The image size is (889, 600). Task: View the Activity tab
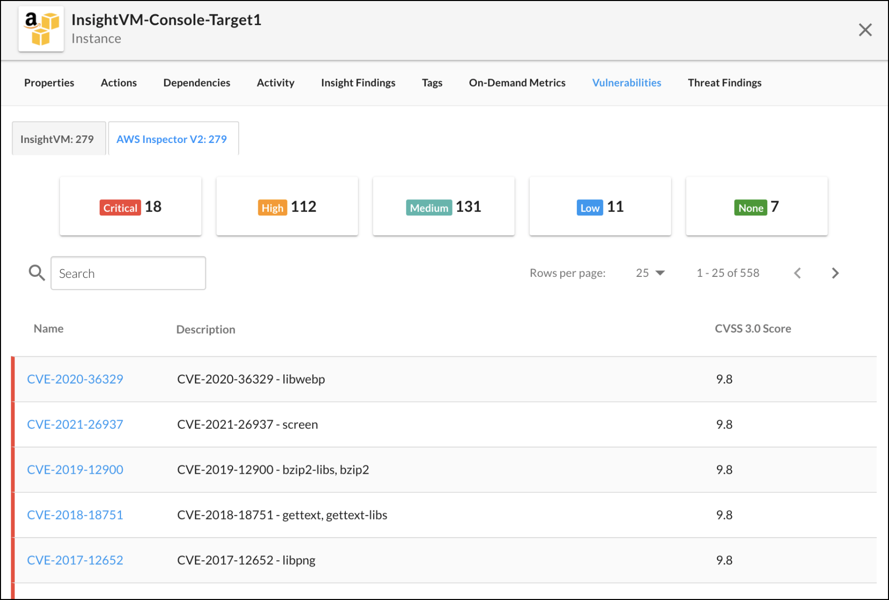[275, 83]
